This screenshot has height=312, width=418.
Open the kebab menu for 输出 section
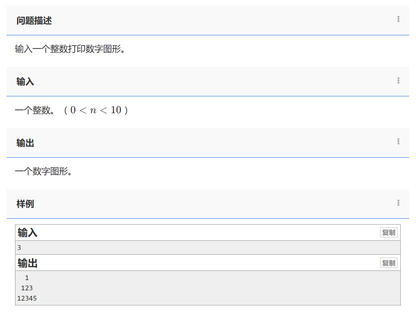click(x=398, y=142)
